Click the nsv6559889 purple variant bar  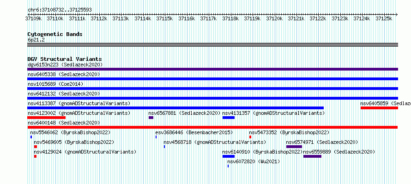(312, 156)
